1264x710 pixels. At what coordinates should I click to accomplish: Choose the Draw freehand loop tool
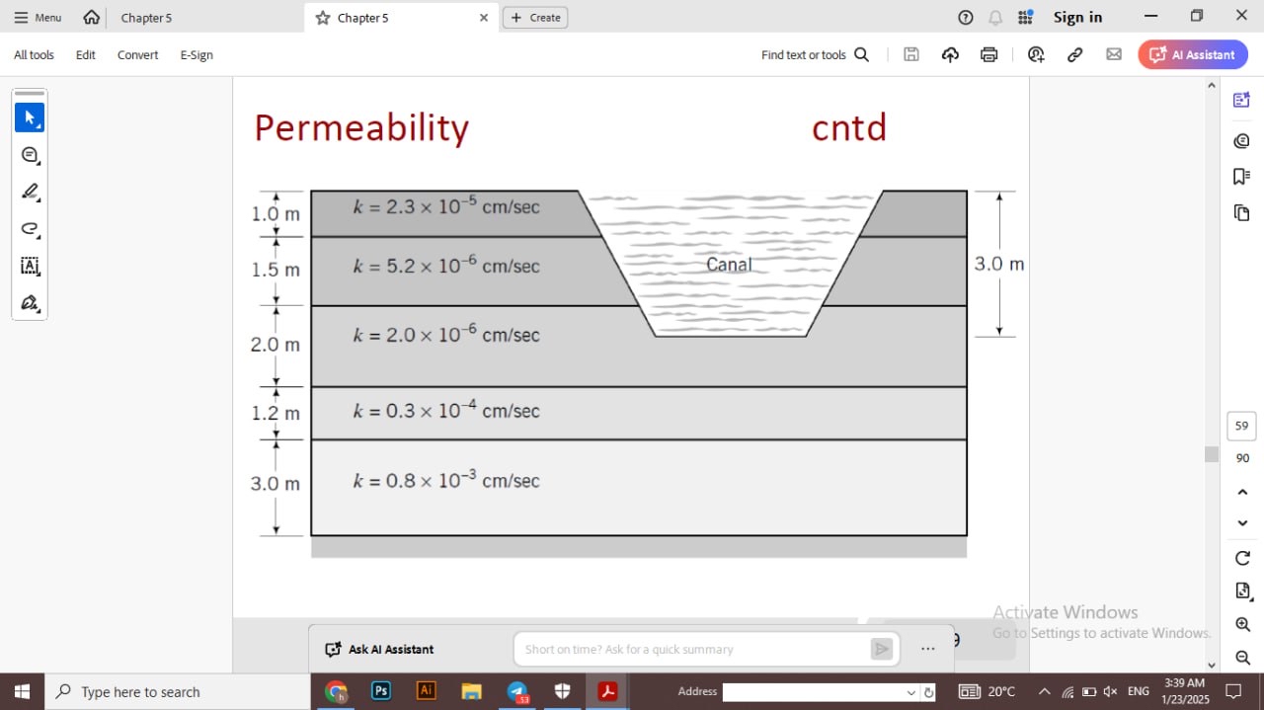click(x=30, y=229)
